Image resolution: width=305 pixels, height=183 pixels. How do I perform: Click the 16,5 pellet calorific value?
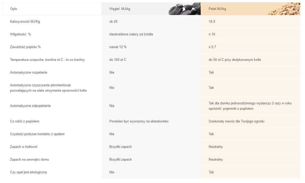212,22
